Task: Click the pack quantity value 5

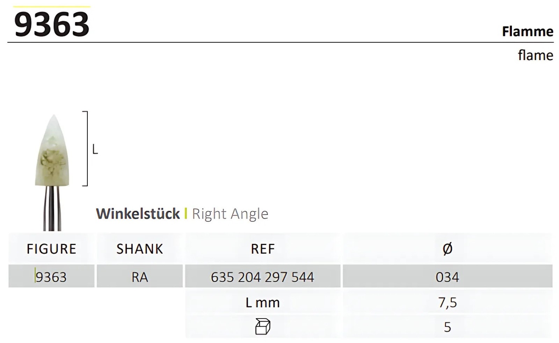Action: click(447, 327)
